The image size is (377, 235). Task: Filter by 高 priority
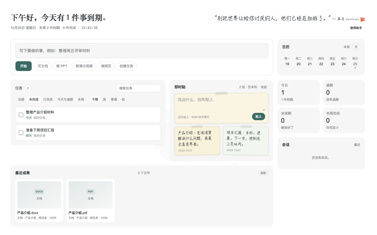click(x=104, y=99)
